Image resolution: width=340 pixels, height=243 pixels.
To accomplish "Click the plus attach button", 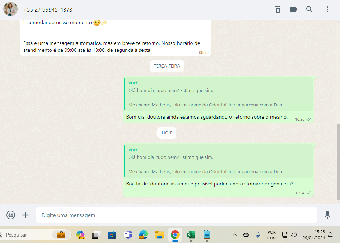I will (x=25, y=215).
